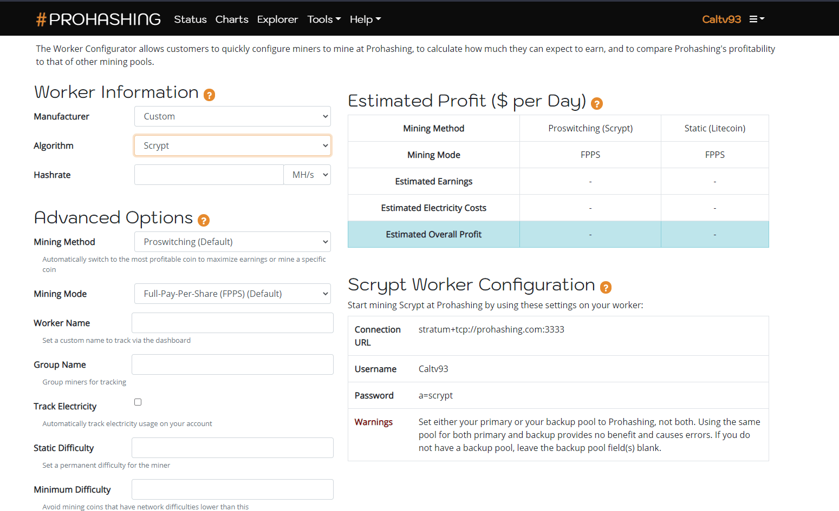Click the Warnings label in configuration table
Image resolution: width=839 pixels, height=511 pixels.
click(x=374, y=422)
